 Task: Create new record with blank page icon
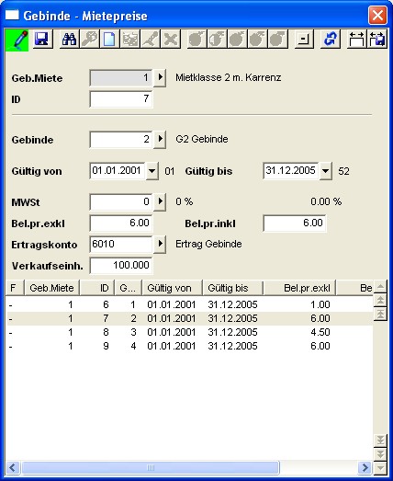109,40
